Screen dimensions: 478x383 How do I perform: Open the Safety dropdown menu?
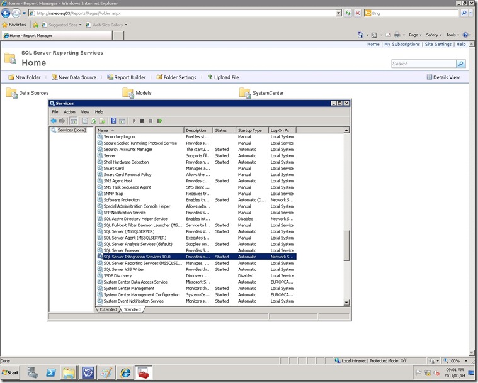[434, 35]
